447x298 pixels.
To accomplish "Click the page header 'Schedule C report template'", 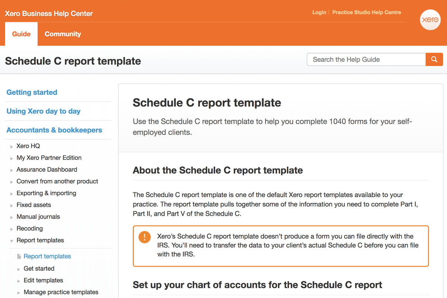I will pos(73,61).
